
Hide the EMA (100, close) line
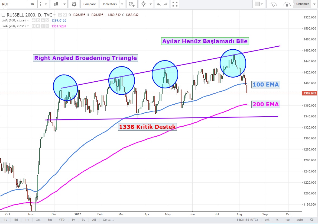coord(34,20)
